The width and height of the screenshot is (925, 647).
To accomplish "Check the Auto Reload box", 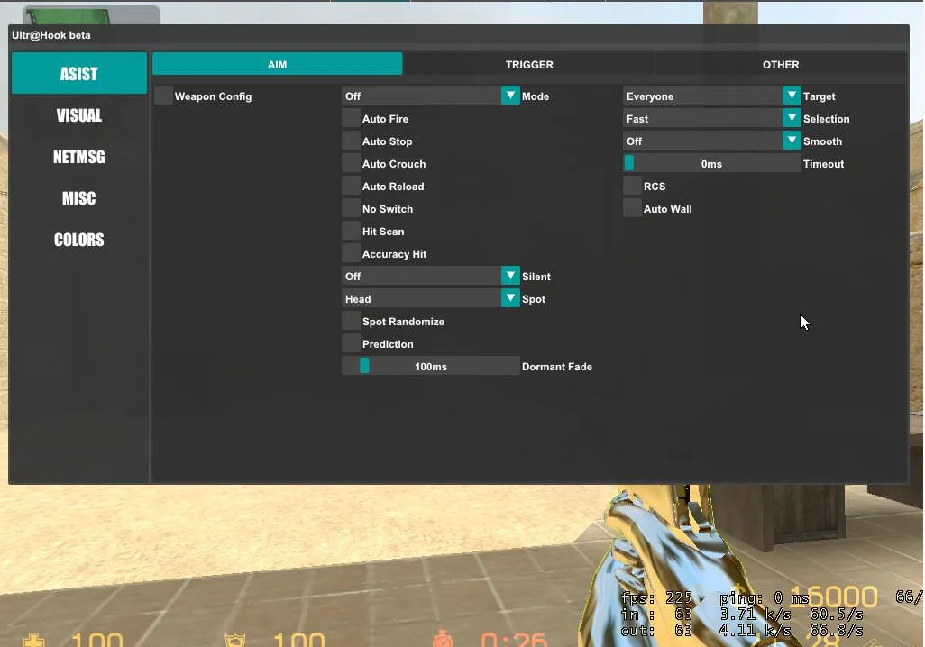I will click(x=351, y=187).
